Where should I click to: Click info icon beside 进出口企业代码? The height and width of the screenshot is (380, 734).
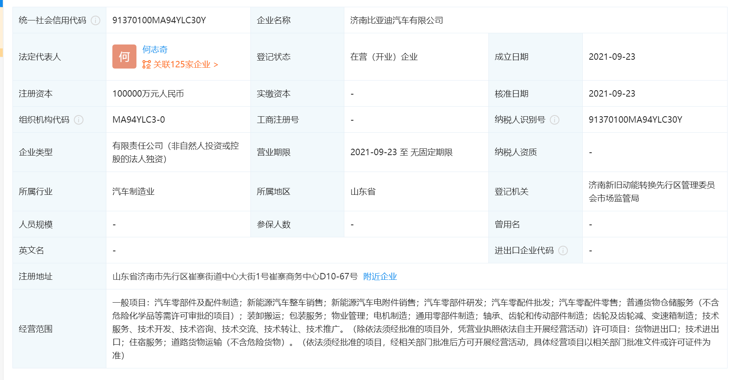(563, 251)
